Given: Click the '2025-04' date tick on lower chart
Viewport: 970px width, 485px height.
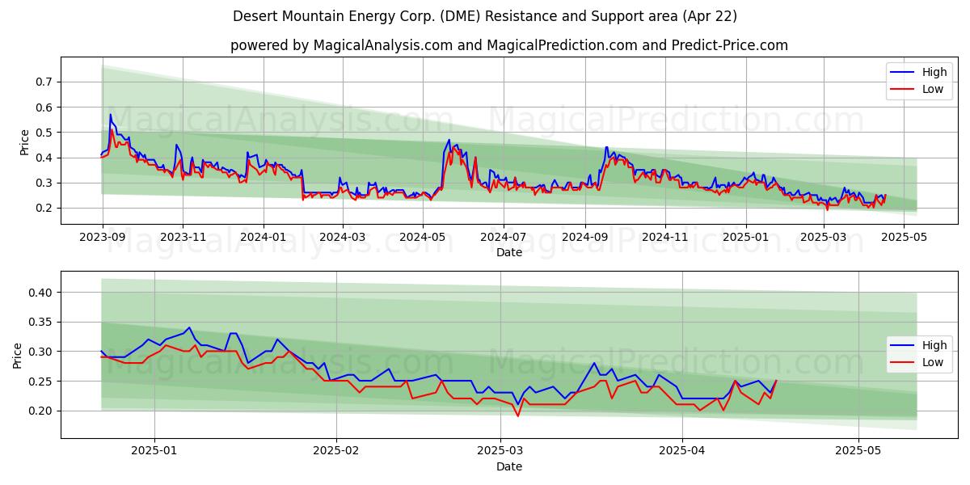Looking at the screenshot, I should (x=682, y=452).
